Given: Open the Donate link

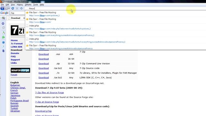Looking at the screenshot, I should click(15, 53).
